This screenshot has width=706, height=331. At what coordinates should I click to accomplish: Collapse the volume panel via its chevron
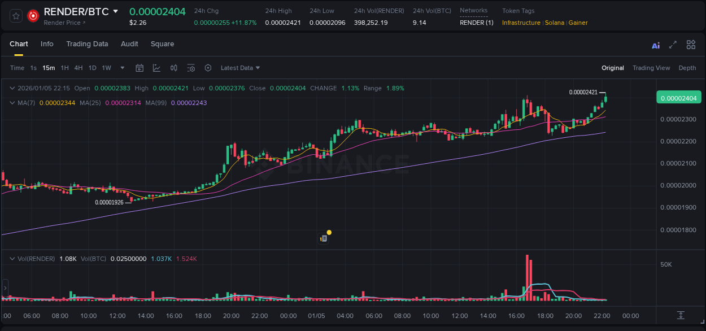tap(12, 259)
